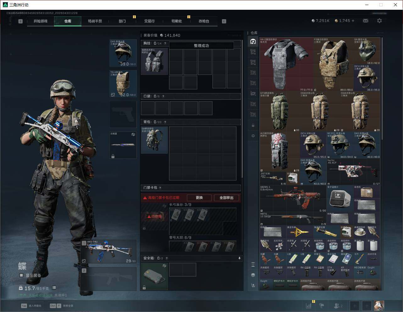Screen dimensions: 403x312
Task: Open the player avatar in the bottom-right corner
Action: pos(379,305)
